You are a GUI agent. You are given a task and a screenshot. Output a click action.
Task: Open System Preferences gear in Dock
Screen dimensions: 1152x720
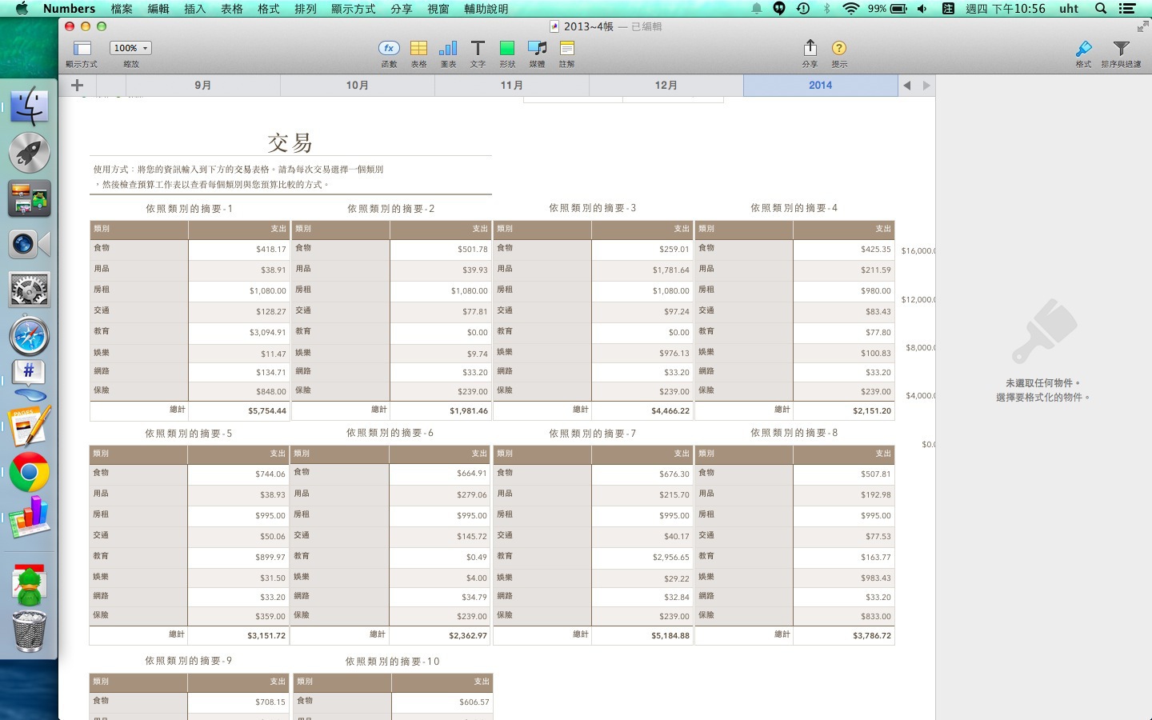[30, 290]
